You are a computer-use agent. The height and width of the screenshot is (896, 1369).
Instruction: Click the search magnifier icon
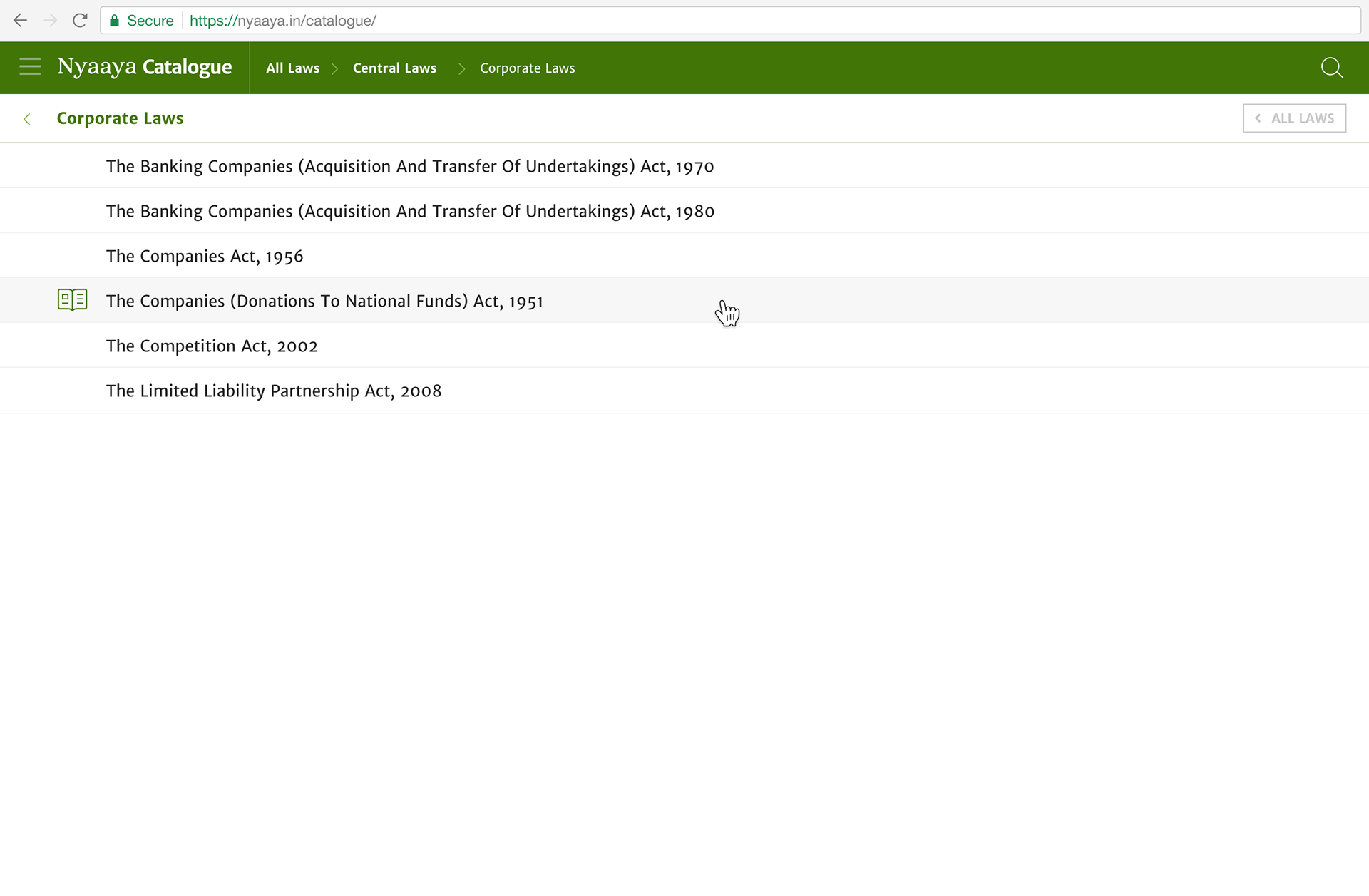click(1332, 68)
